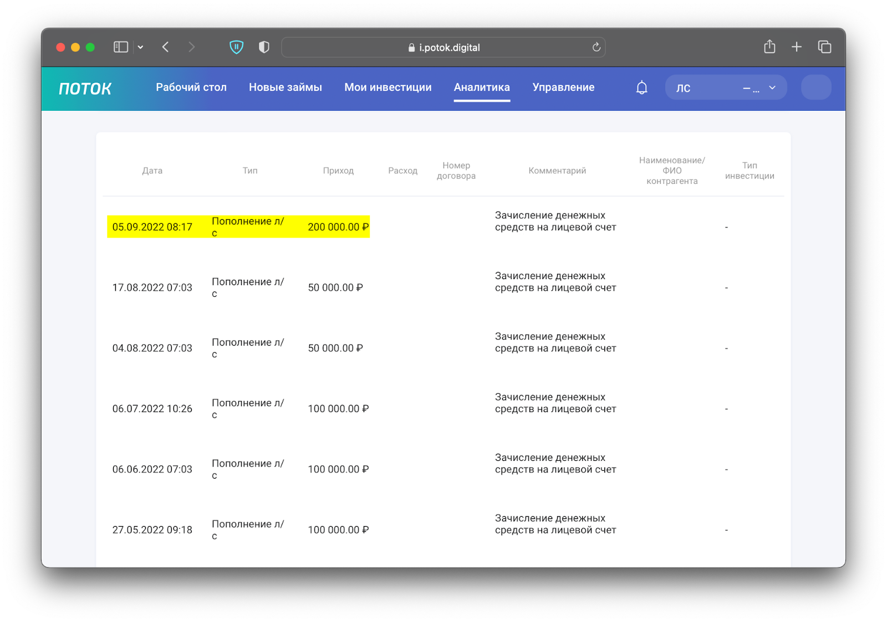Image resolution: width=887 pixels, height=622 pixels.
Task: Toggle the Safari sidebar icon
Action: point(121,47)
